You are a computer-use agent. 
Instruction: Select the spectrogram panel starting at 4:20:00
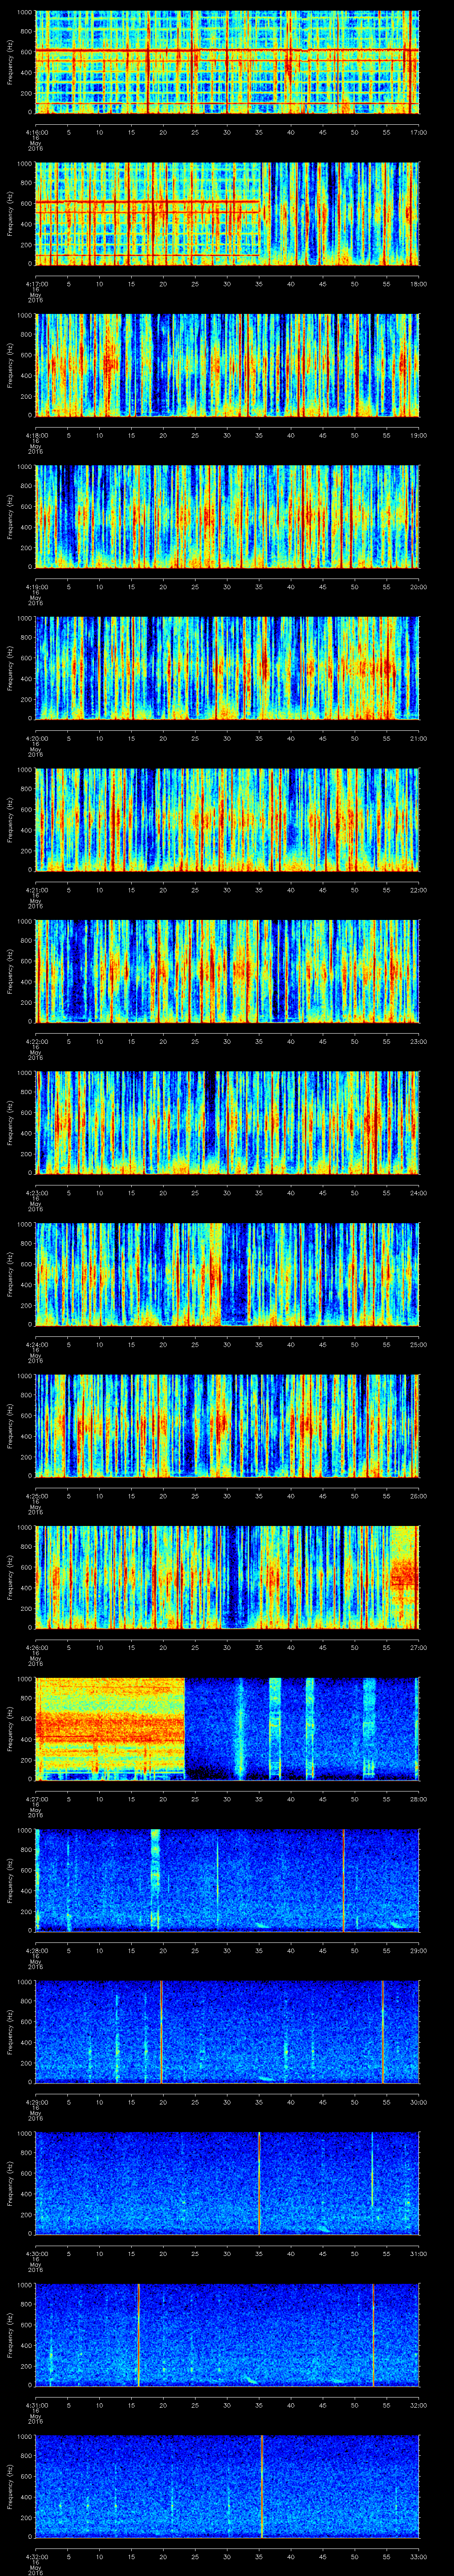(227, 669)
